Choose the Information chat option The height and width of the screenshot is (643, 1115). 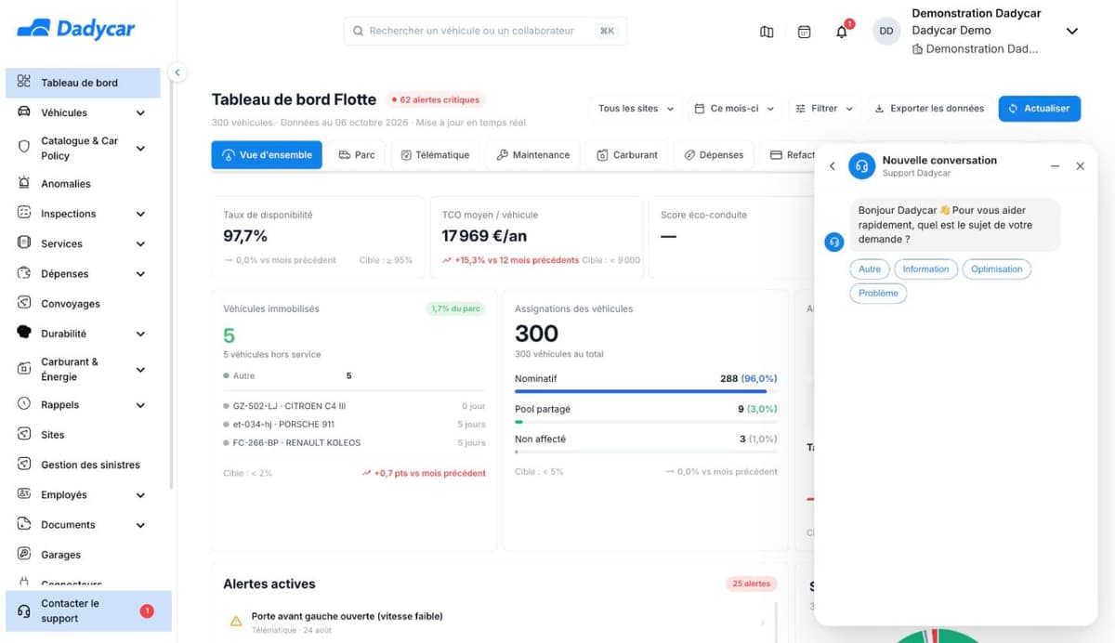925,269
